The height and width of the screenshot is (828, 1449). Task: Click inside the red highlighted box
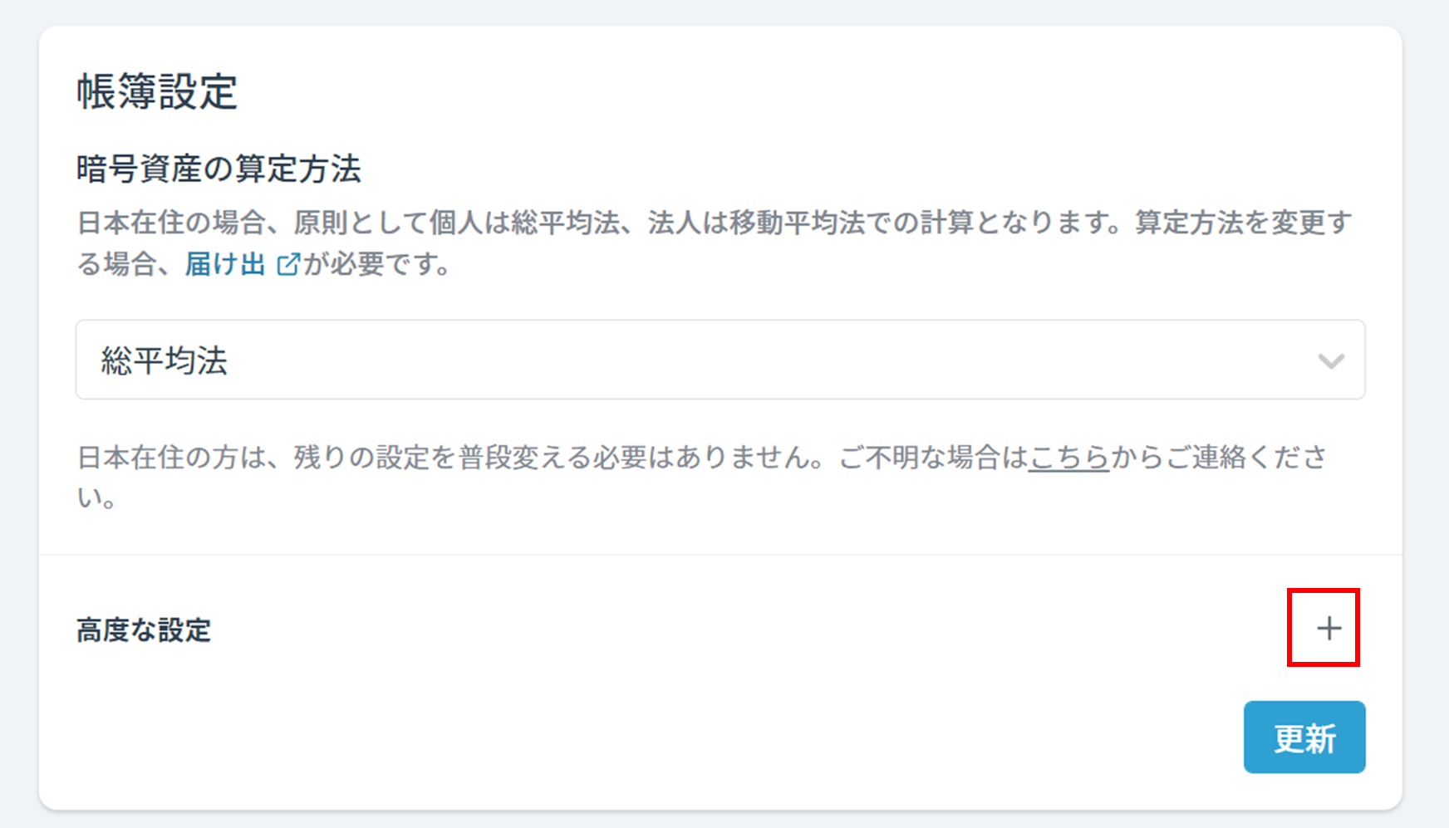[x=1323, y=628]
